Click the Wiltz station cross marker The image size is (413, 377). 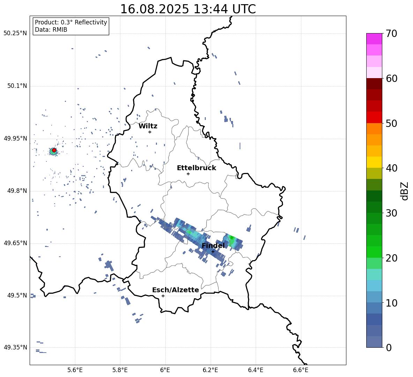(x=150, y=132)
